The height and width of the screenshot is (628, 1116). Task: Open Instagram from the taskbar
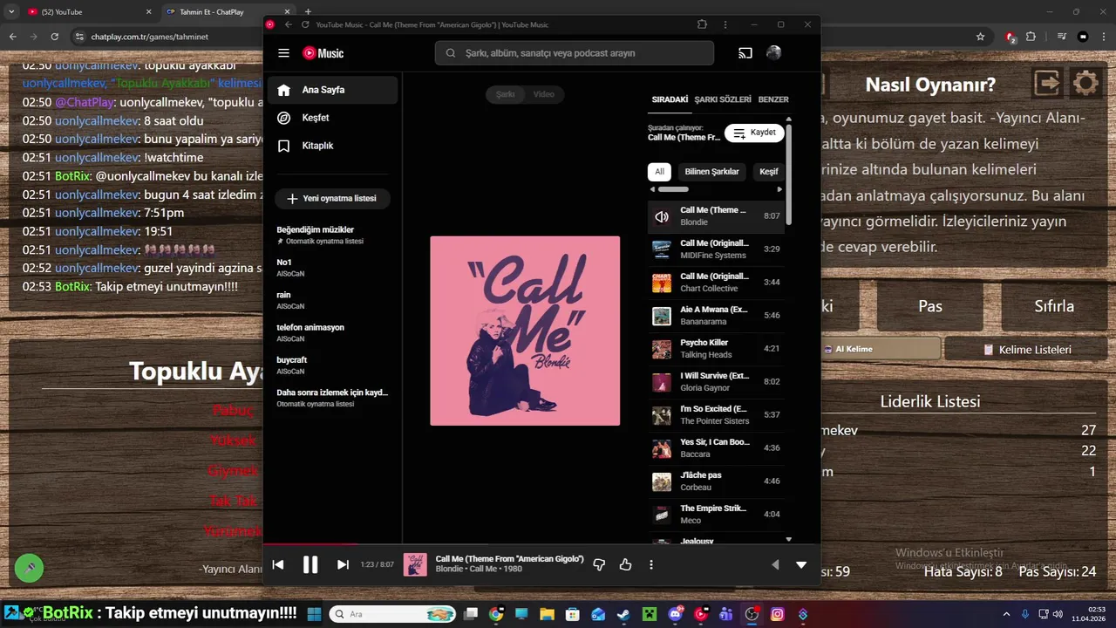tap(777, 614)
